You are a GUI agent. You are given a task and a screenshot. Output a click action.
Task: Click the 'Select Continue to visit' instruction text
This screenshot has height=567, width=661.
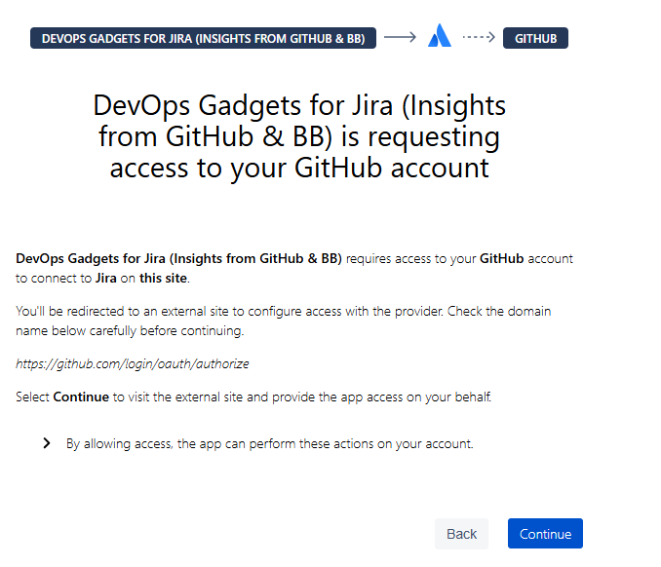(253, 397)
